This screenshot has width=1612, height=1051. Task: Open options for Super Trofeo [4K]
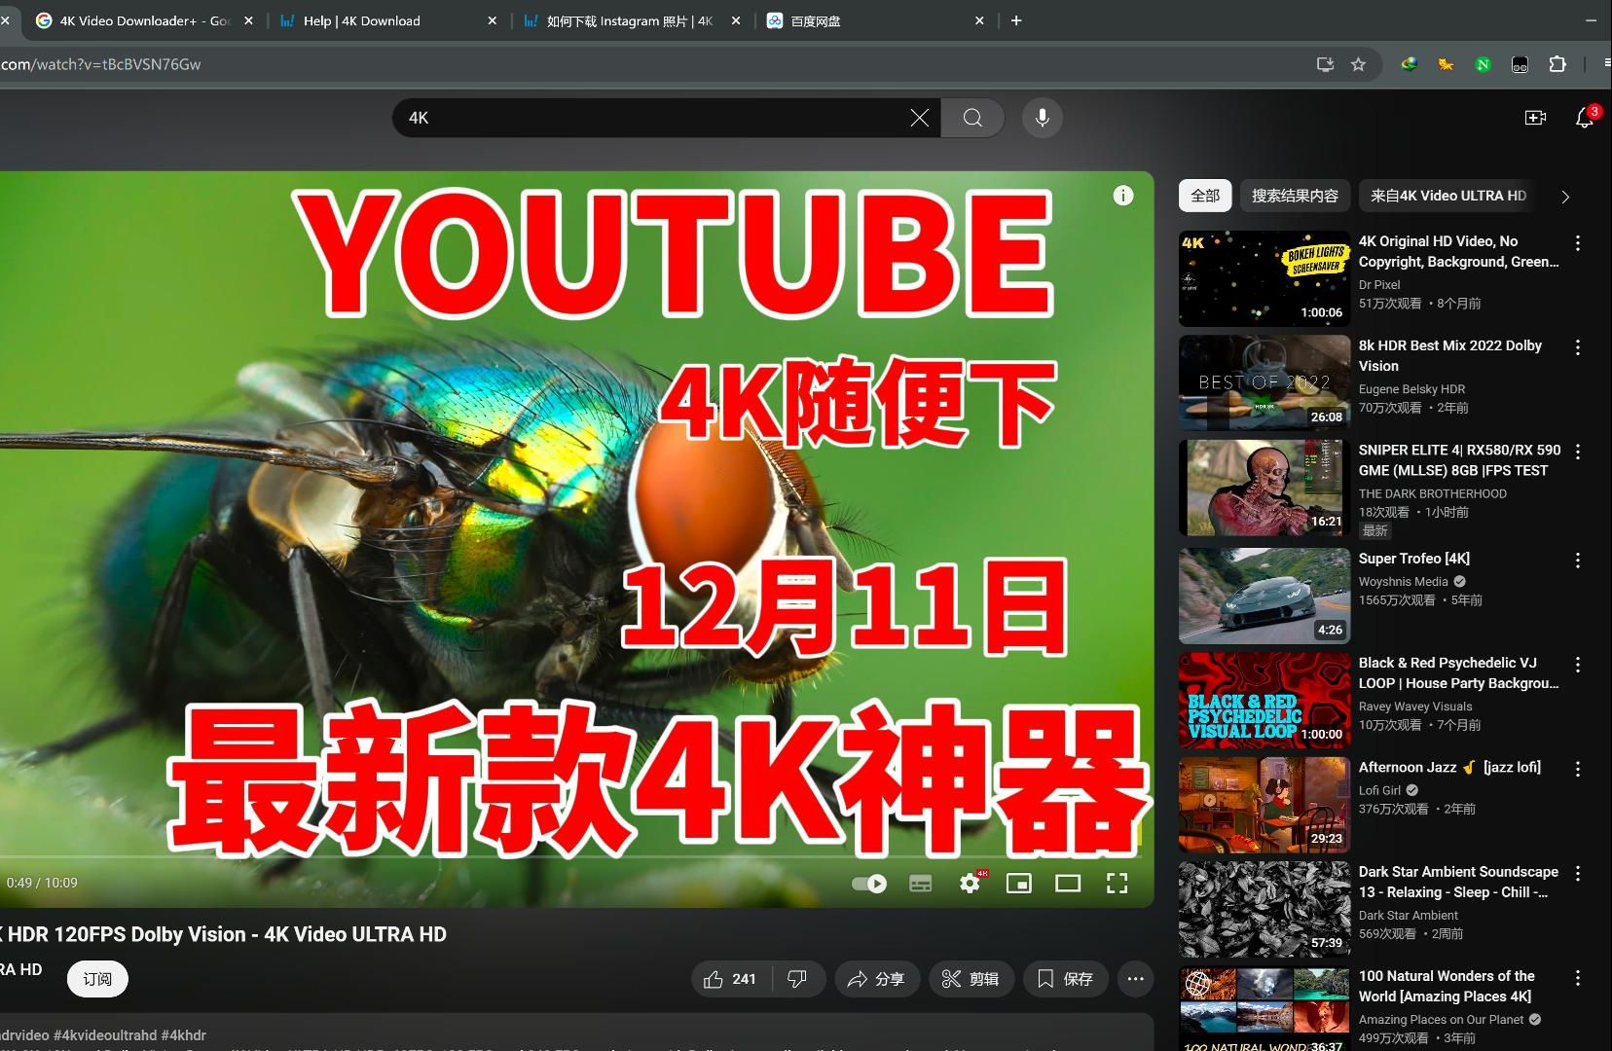[x=1578, y=561]
